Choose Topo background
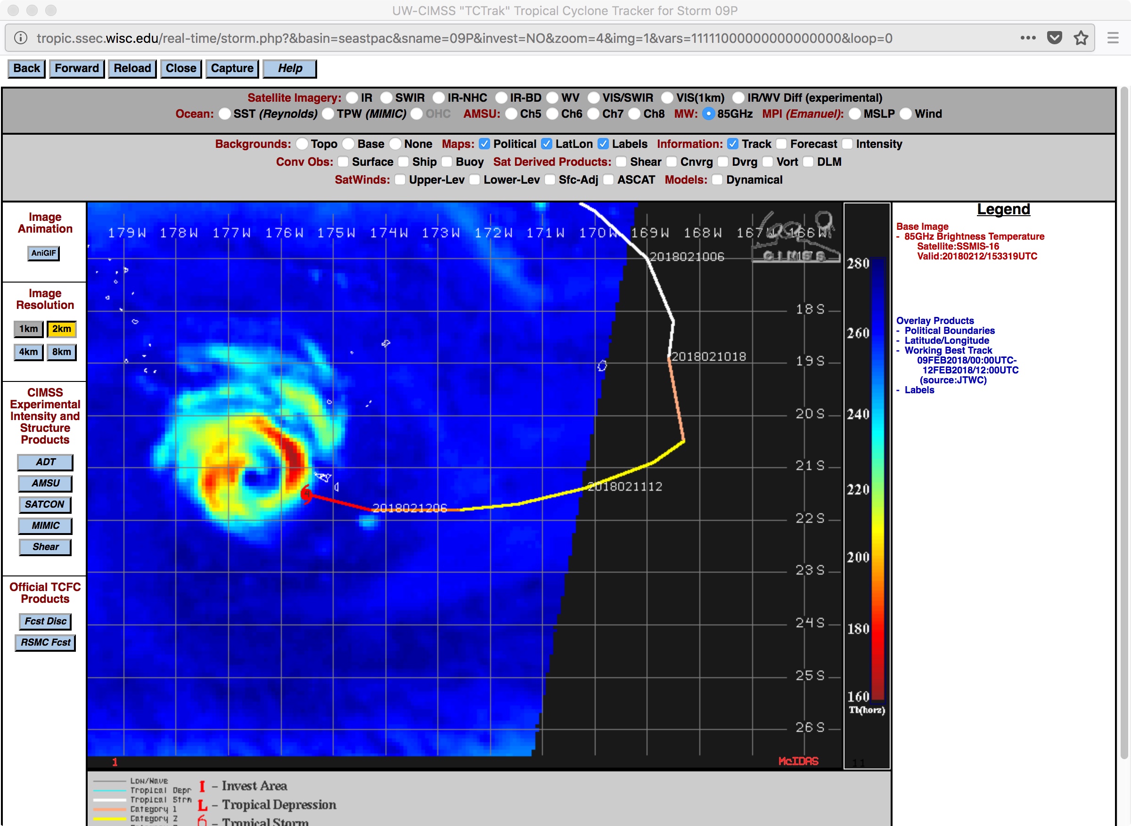Viewport: 1131px width, 826px height. (302, 144)
